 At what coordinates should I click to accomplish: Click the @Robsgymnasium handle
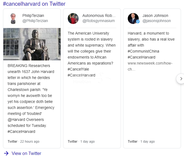99,21
